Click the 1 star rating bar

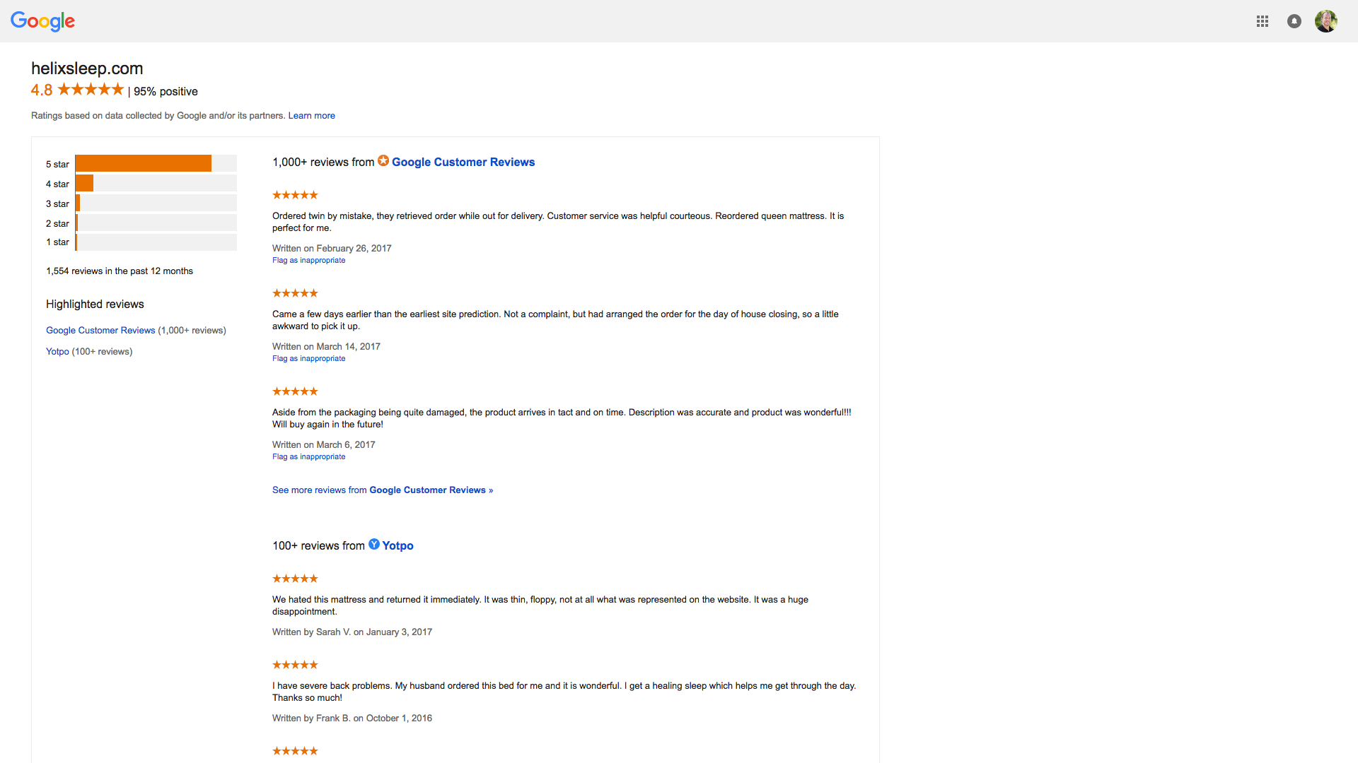point(156,242)
